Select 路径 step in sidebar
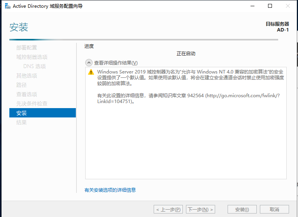 point(21,85)
